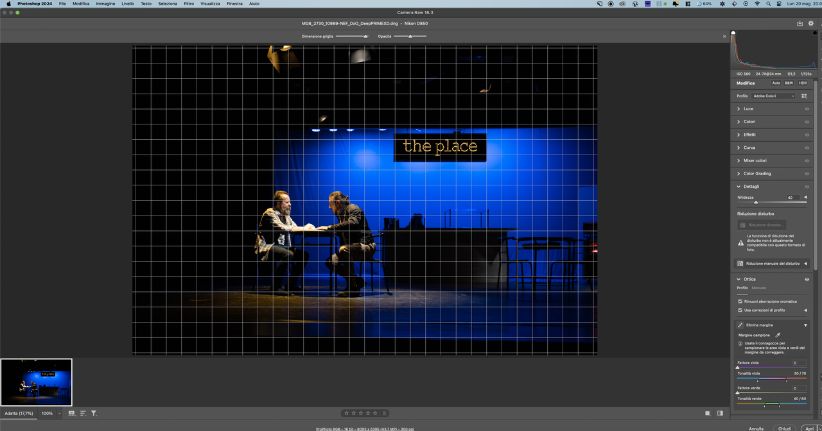Toggle Color Grading panel visibility eye

click(x=807, y=174)
